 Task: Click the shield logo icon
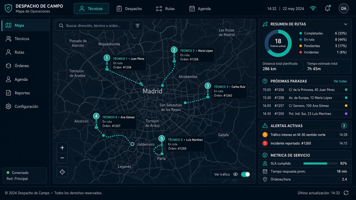coord(8,8)
